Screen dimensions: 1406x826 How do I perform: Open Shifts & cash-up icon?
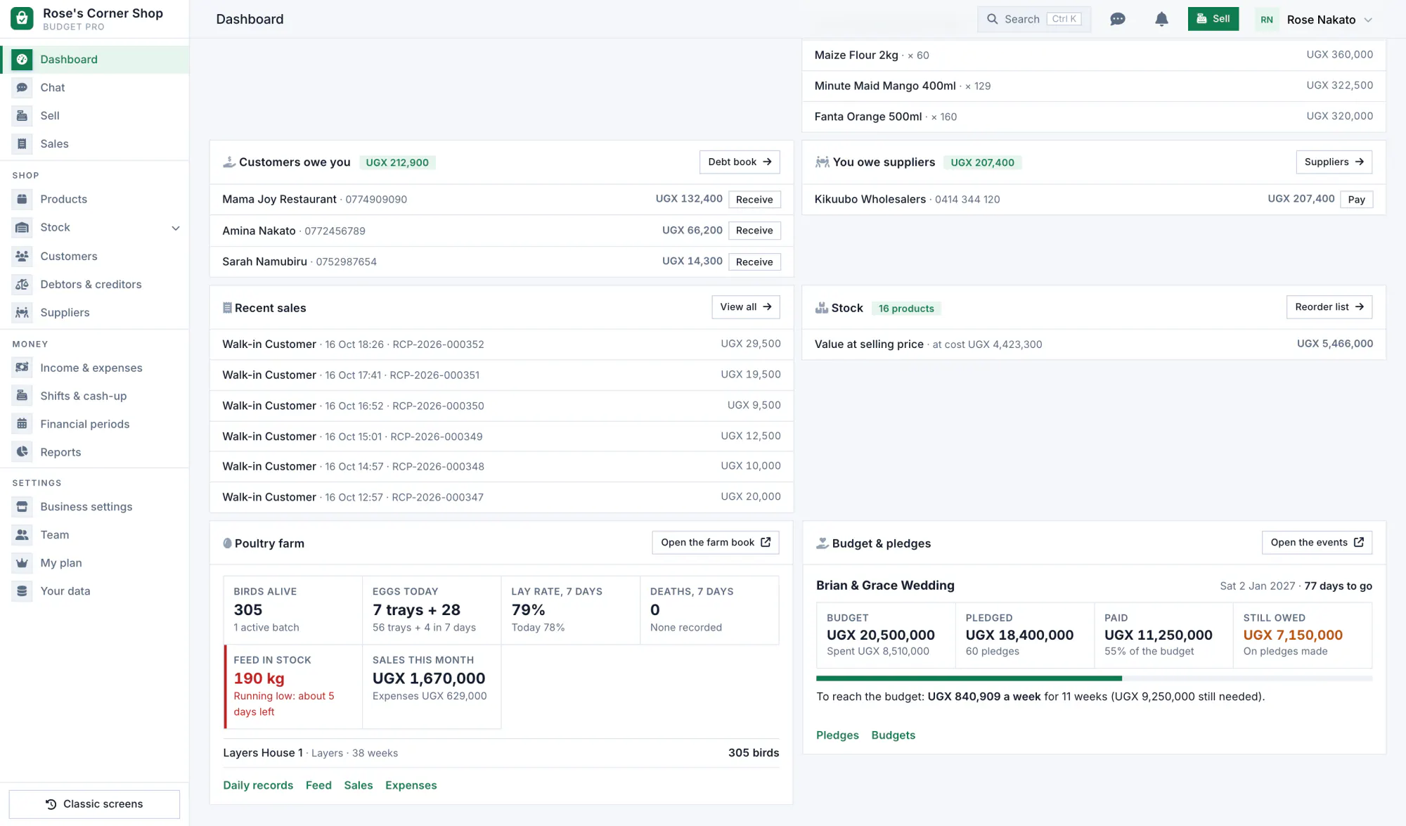[x=22, y=396]
